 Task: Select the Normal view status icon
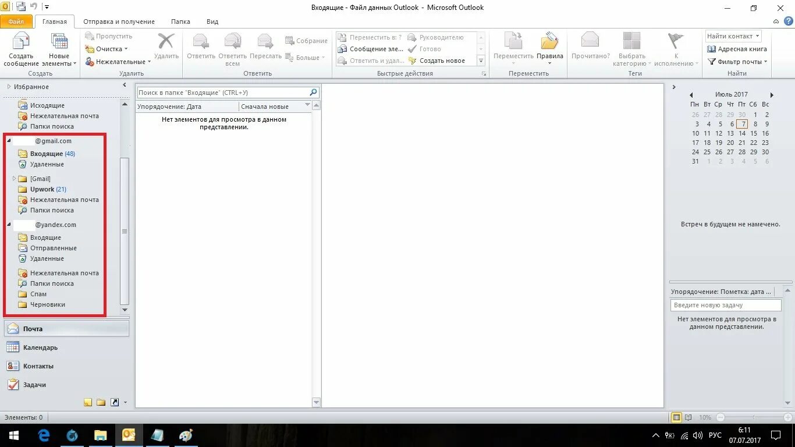coord(676,417)
